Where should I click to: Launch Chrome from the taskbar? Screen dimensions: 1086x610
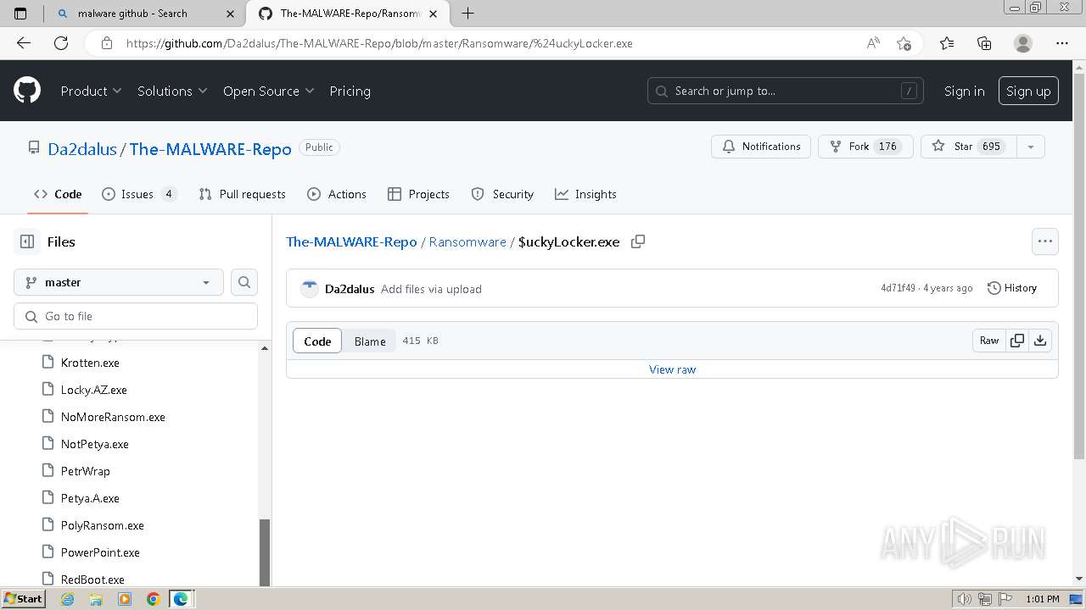click(153, 599)
